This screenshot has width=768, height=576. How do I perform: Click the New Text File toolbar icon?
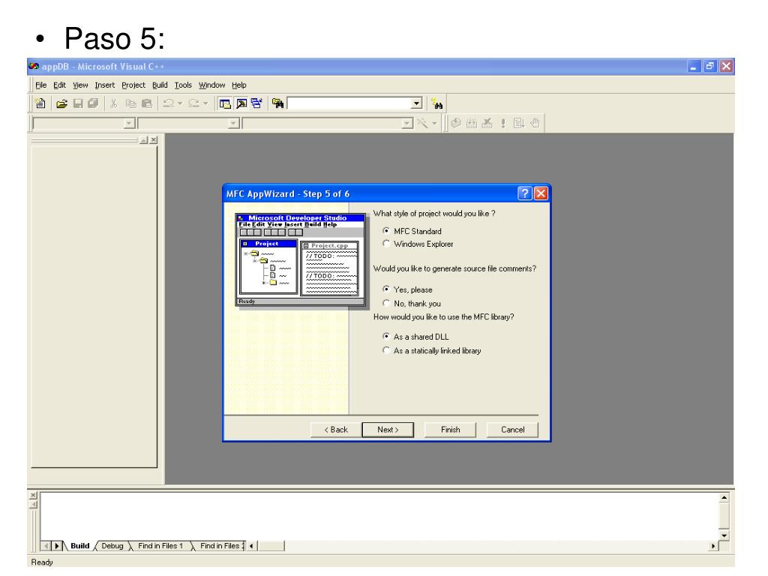pyautogui.click(x=40, y=103)
